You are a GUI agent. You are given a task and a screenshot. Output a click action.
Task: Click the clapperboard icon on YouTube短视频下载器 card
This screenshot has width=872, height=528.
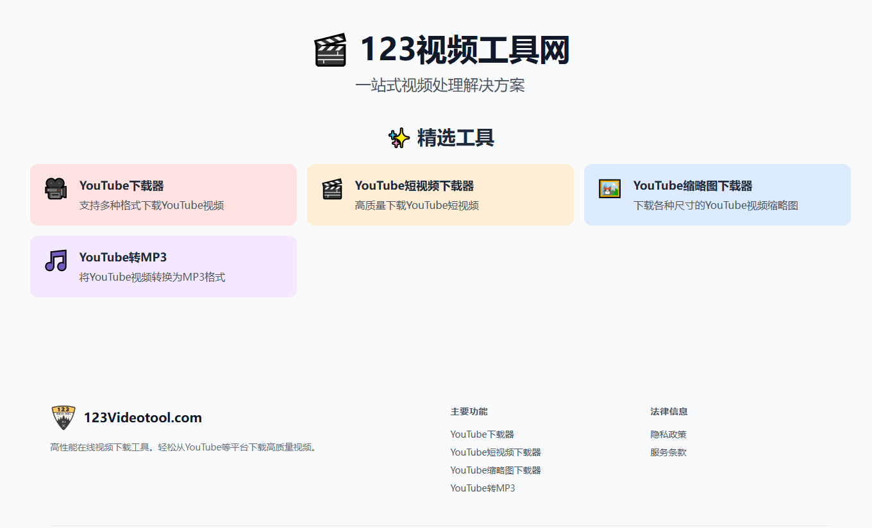333,190
